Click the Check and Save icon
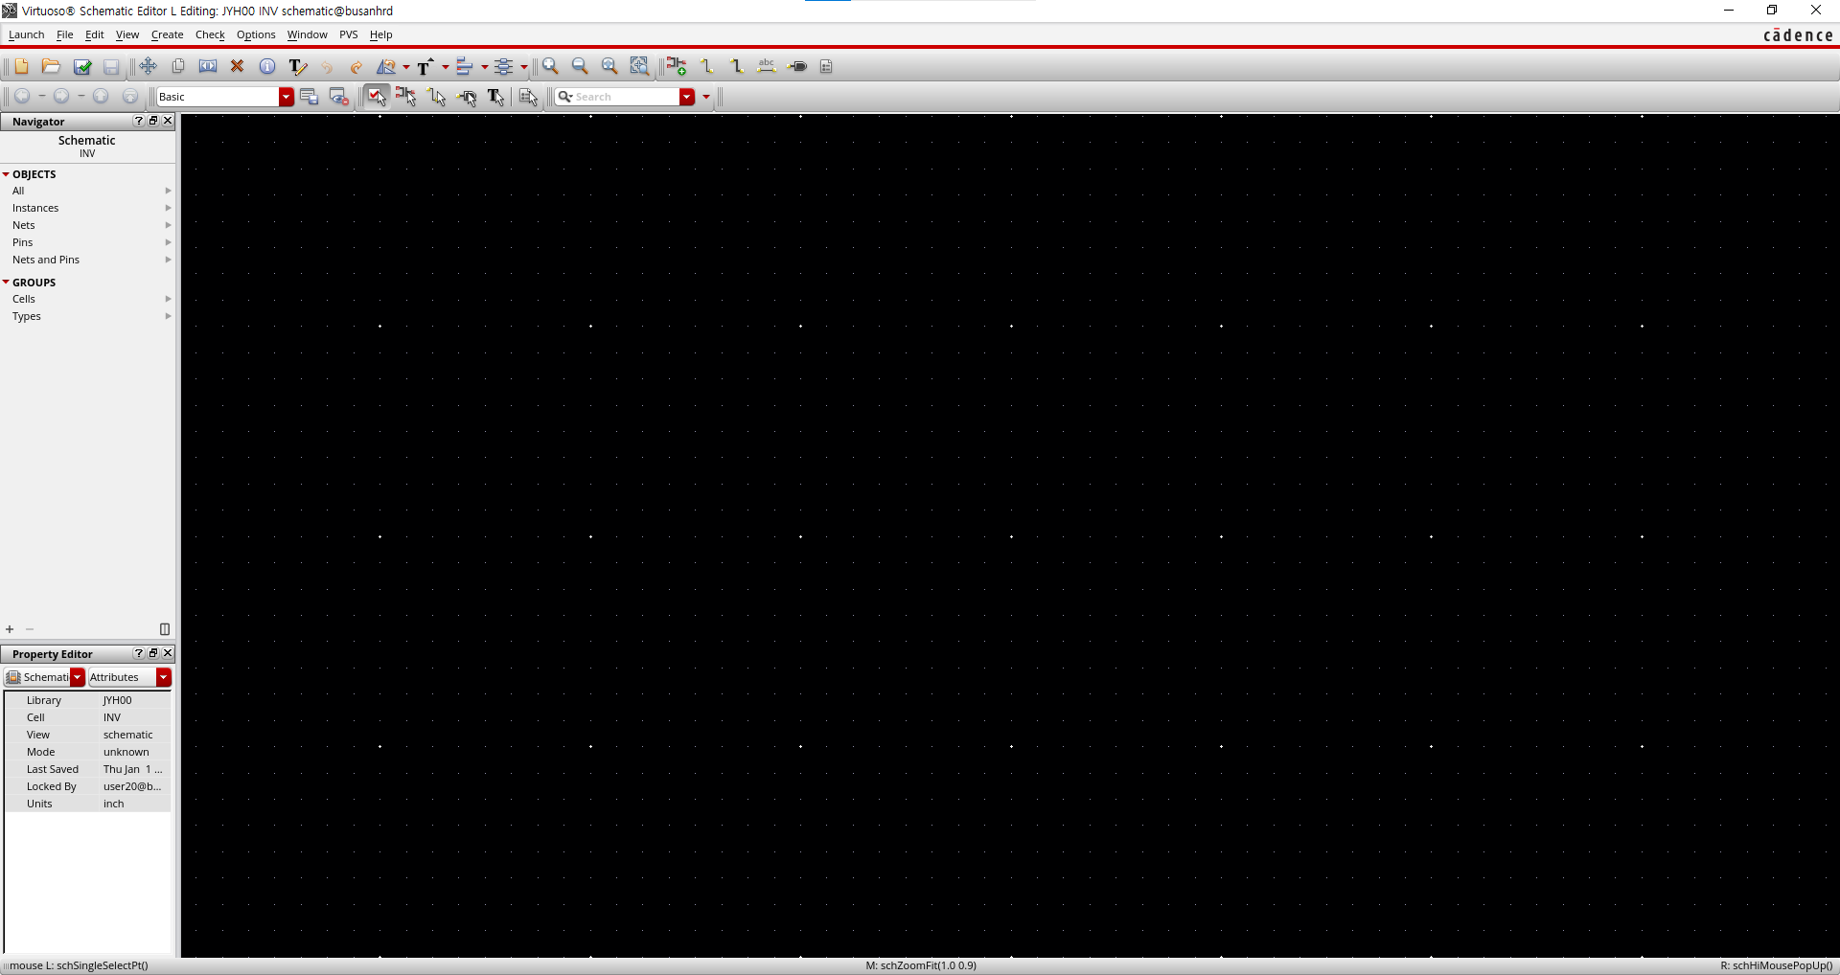This screenshot has height=975, width=1840. pyautogui.click(x=82, y=66)
